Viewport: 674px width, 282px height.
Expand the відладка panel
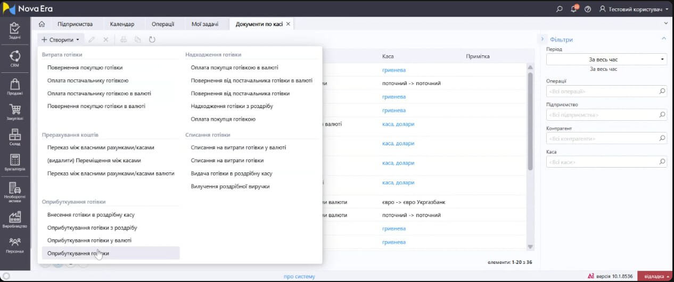(655, 276)
